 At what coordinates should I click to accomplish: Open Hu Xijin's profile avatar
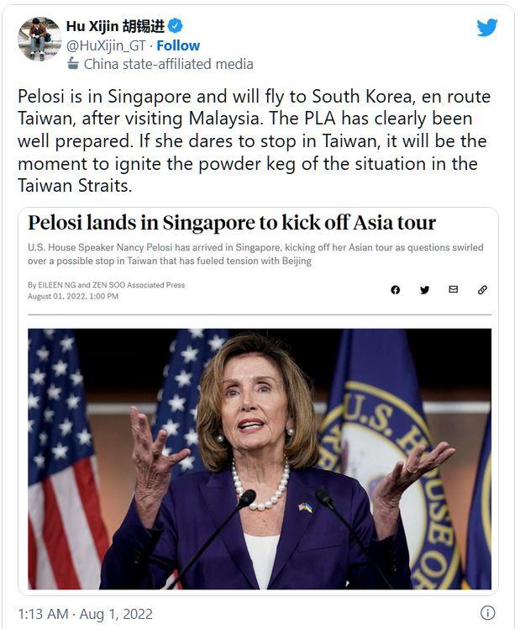(39, 39)
